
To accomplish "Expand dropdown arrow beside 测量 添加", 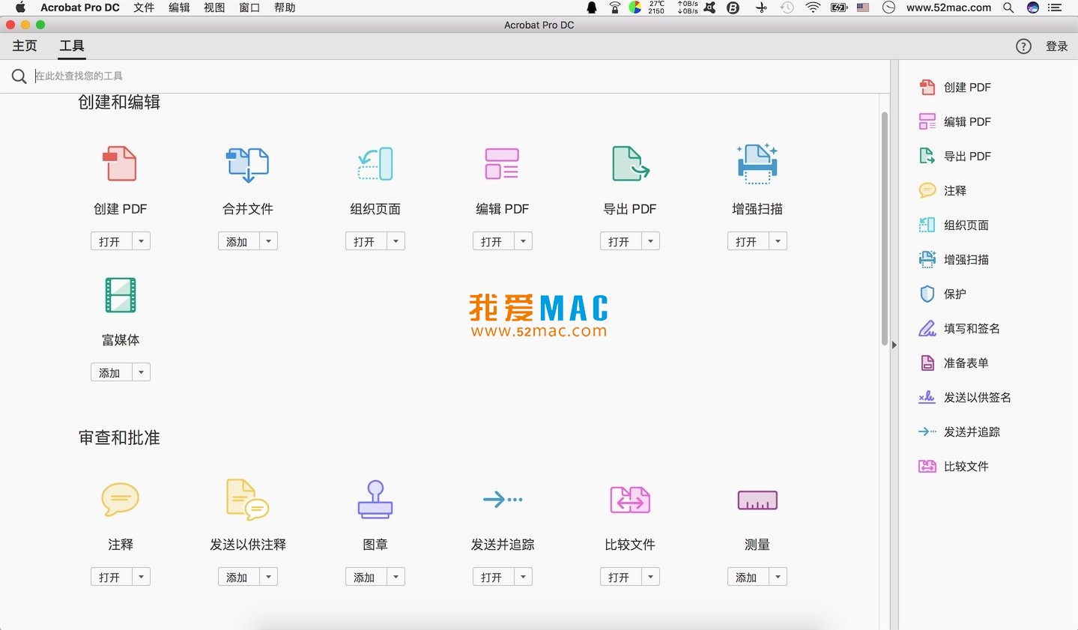I will (x=778, y=577).
